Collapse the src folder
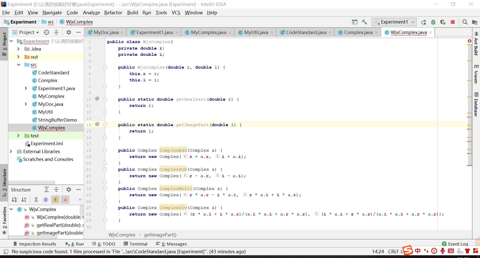 18,65
